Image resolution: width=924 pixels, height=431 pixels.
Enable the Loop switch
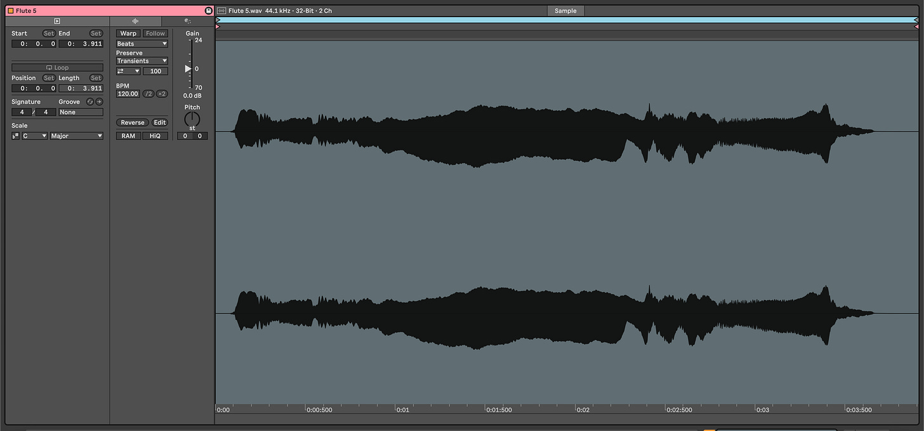(x=57, y=67)
